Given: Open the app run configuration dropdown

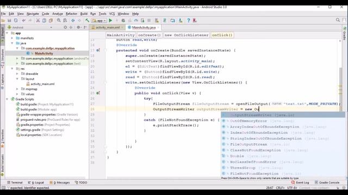Looking at the screenshot, I should 99,21.
